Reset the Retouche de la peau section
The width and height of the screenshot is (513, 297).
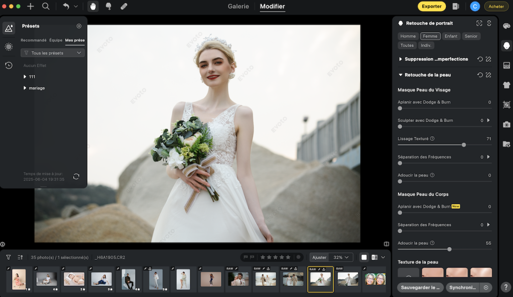480,75
